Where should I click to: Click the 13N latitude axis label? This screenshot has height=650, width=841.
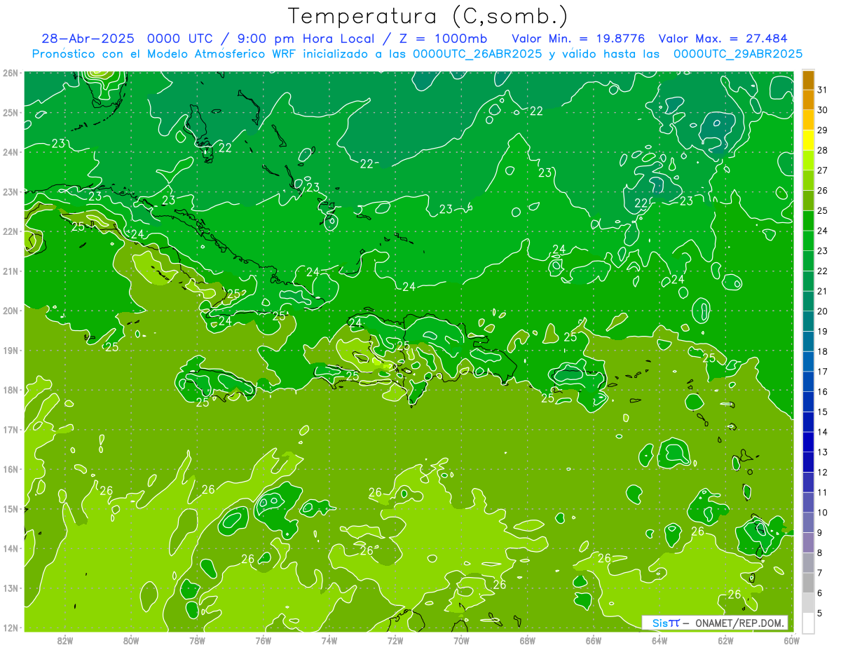(10, 588)
